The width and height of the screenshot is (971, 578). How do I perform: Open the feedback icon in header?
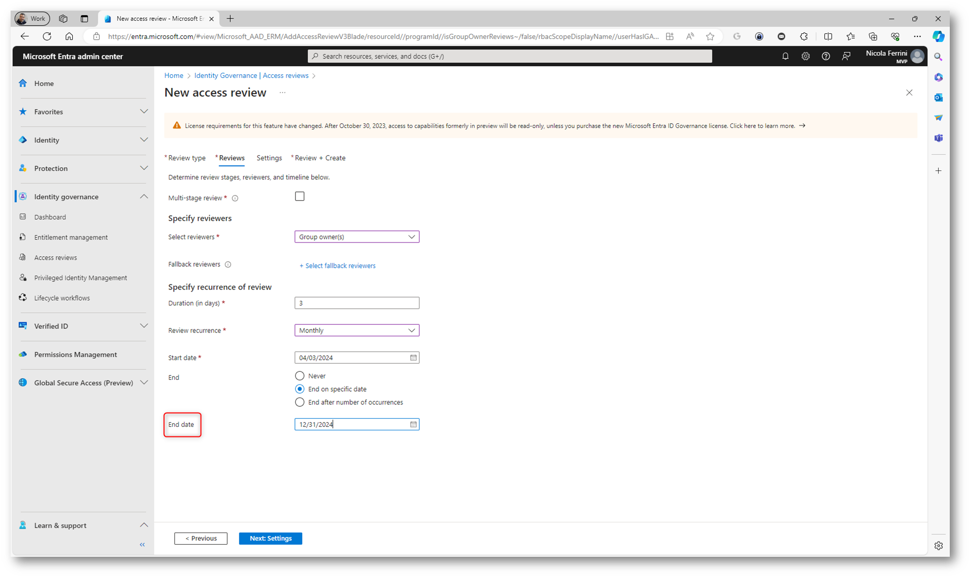[x=846, y=56]
